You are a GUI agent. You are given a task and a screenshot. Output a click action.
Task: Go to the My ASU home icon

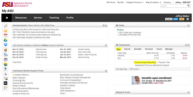point(7,18)
